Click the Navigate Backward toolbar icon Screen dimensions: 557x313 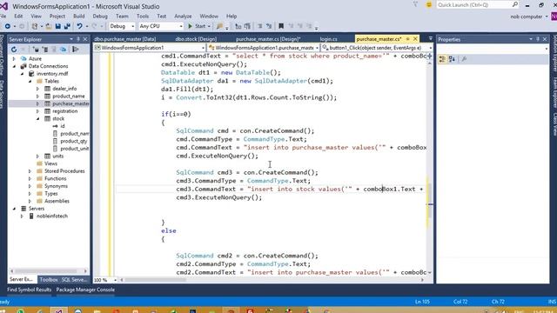point(8,26)
